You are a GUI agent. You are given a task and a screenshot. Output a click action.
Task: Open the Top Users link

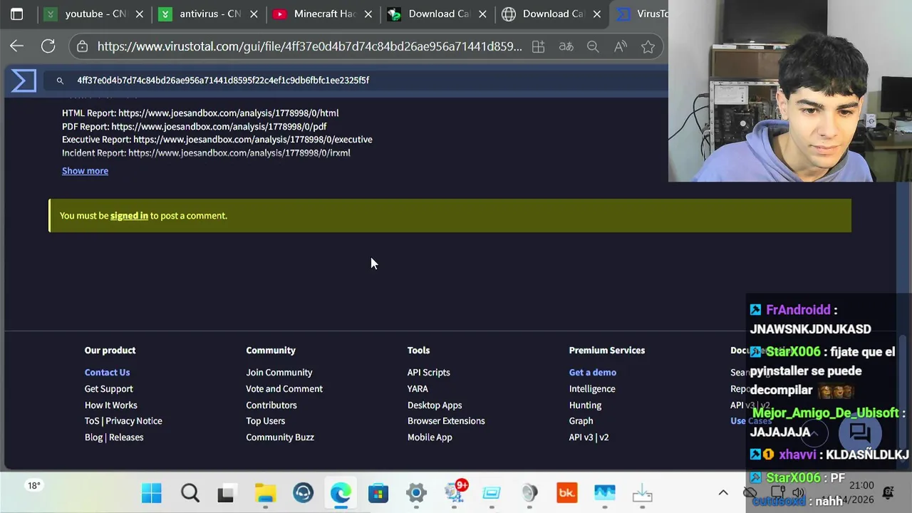point(265,420)
